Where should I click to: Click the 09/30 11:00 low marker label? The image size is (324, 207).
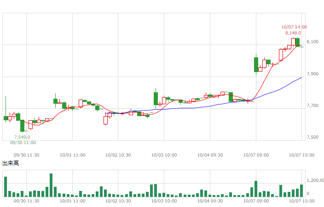pos(23,143)
